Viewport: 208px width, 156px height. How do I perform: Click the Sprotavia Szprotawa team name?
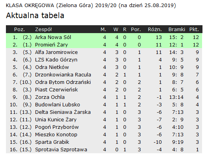click(x=61, y=150)
